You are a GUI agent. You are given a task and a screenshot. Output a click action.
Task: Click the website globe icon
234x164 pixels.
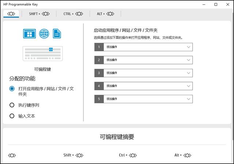[x=44, y=34]
